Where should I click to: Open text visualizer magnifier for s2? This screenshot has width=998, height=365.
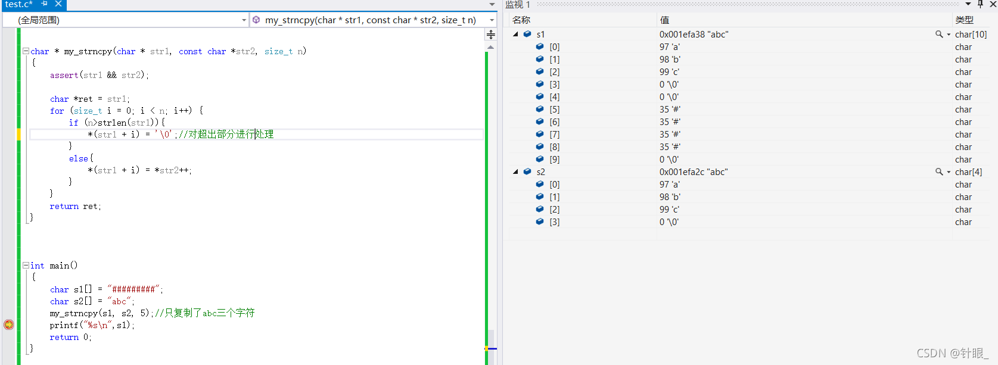click(x=939, y=171)
